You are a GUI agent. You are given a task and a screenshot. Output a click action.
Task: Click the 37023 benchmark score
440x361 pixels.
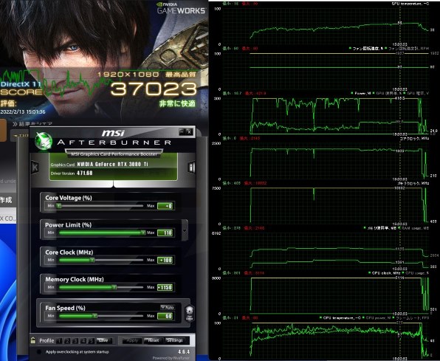154,89
